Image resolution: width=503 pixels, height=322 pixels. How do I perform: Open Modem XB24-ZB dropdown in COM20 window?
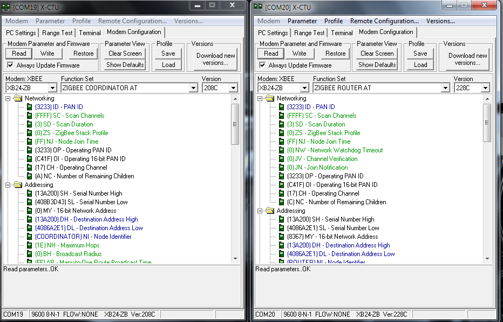(x=305, y=88)
